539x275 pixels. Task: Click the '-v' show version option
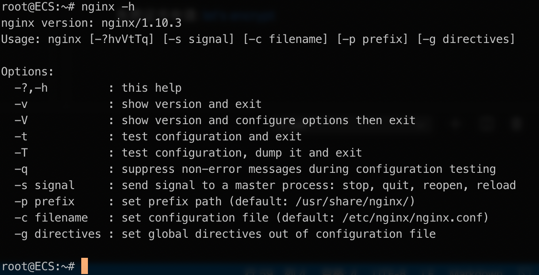tap(21, 104)
